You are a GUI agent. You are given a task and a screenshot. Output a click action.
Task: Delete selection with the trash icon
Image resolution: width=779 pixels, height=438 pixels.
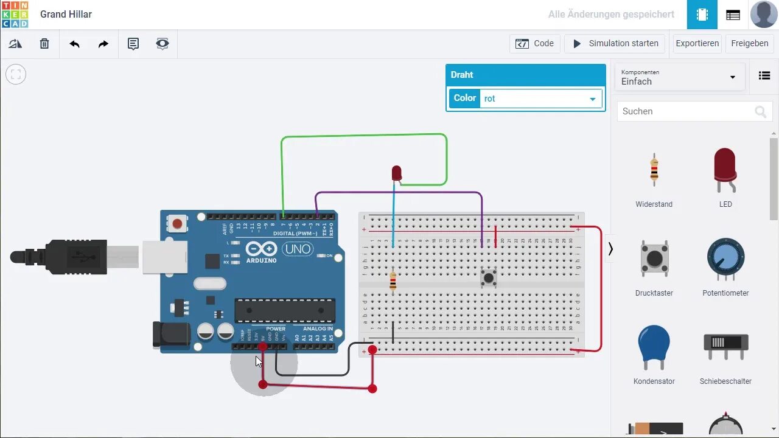click(44, 44)
